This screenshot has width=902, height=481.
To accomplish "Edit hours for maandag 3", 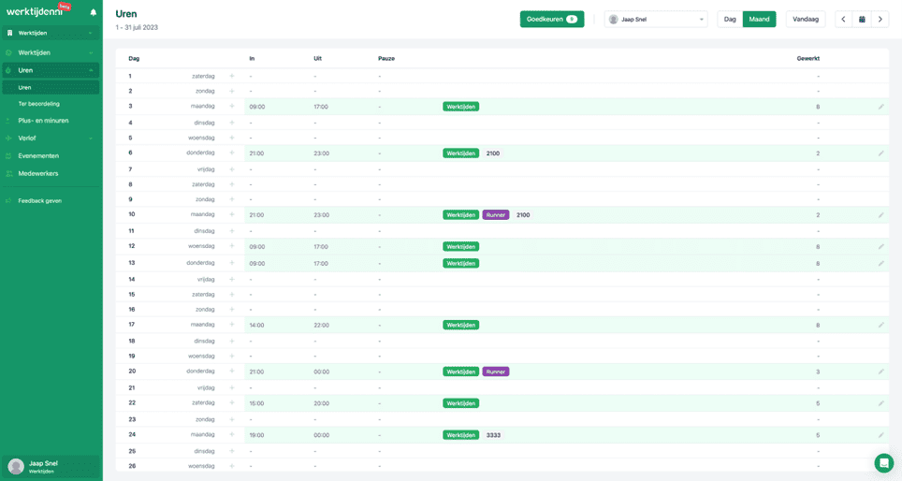I will click(x=880, y=107).
